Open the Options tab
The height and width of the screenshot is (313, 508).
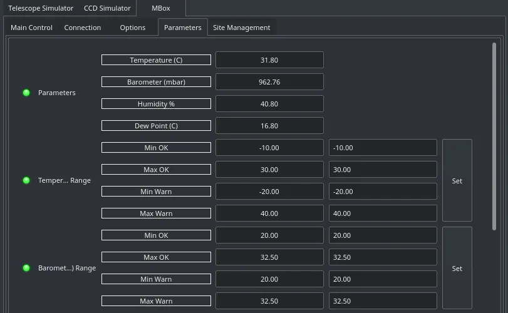(x=133, y=28)
